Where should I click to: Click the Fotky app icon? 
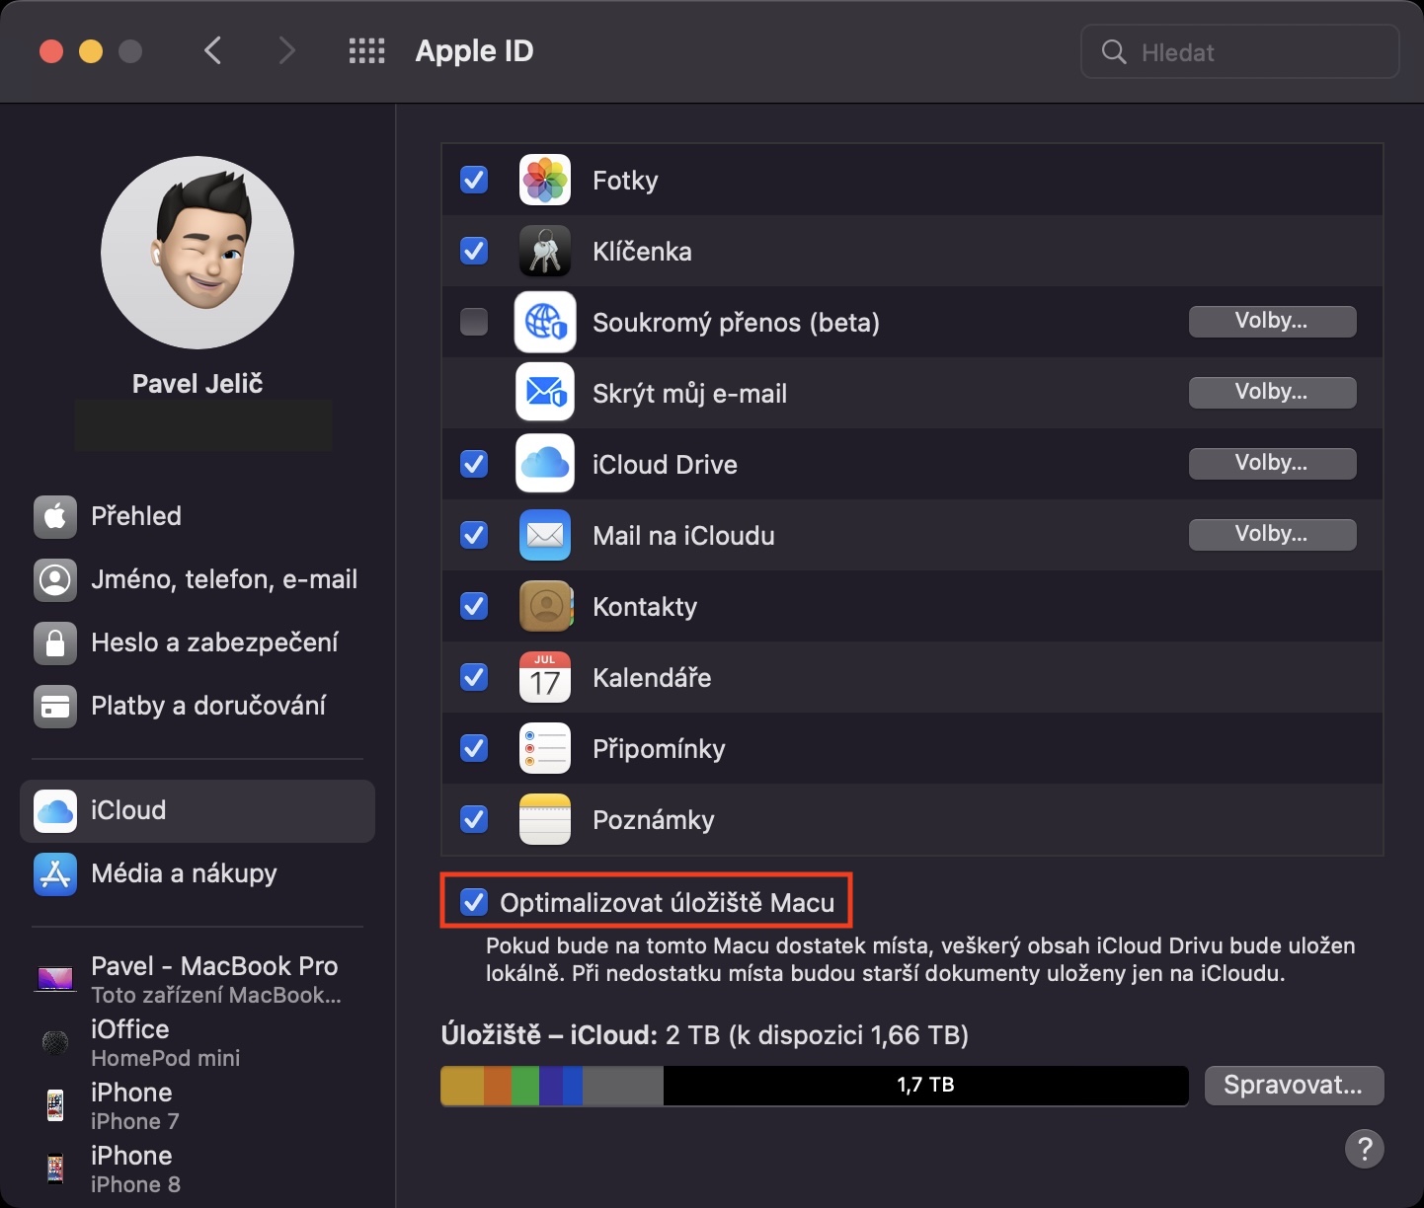[545, 181]
